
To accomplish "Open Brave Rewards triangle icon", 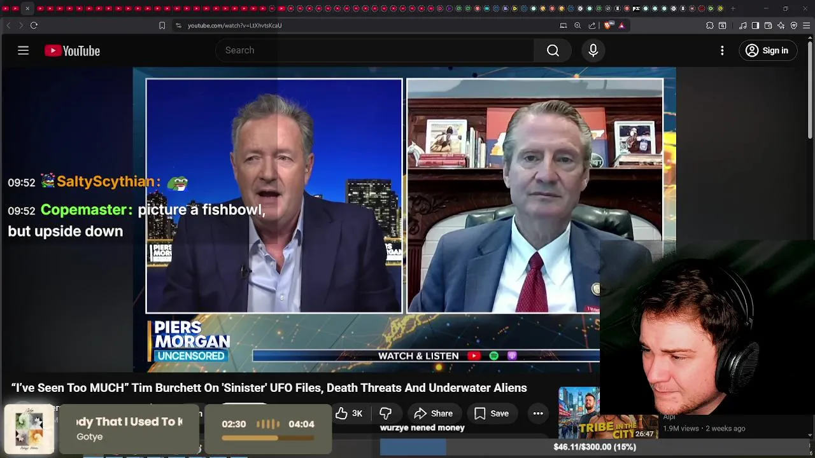I will click(x=621, y=25).
